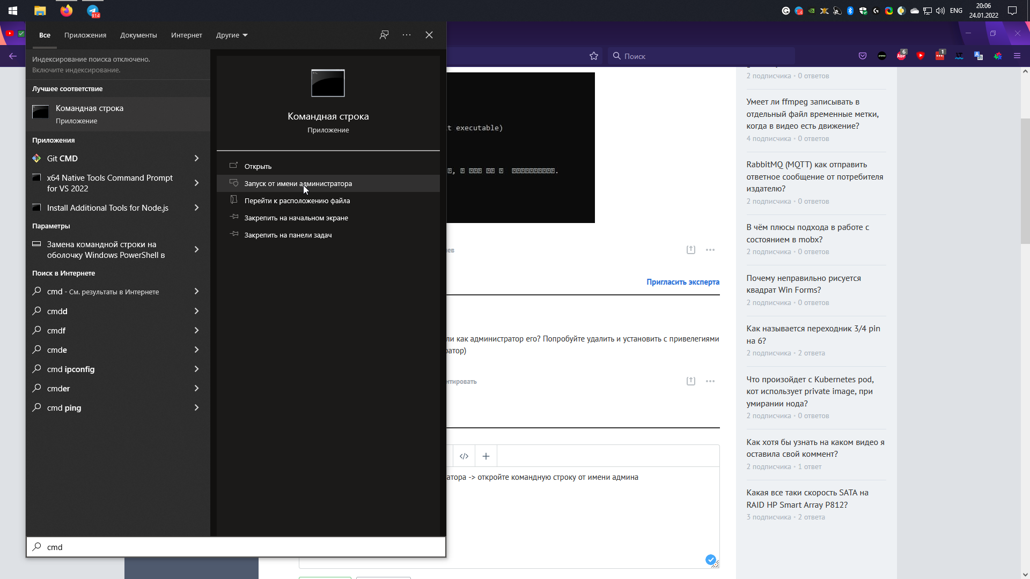
Task: Open the search panel three-dots options
Action: (407, 35)
